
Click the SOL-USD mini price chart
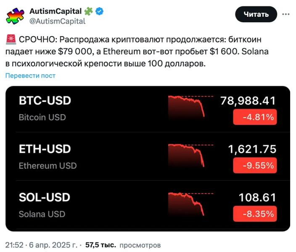point(187,203)
